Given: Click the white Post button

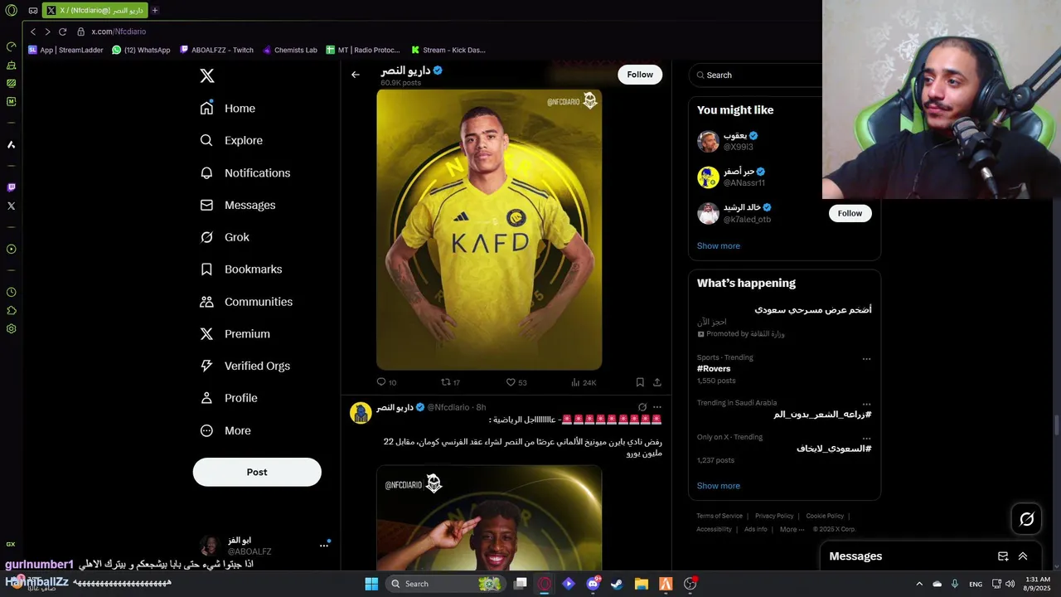Looking at the screenshot, I should (257, 472).
